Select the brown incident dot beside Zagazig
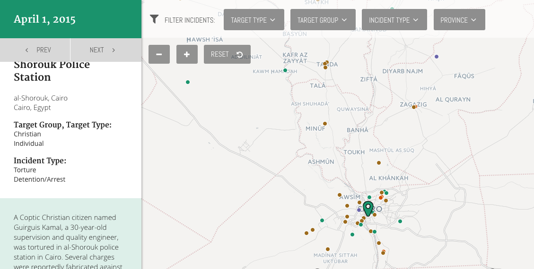Screen dimensions: 534x269 414,107
